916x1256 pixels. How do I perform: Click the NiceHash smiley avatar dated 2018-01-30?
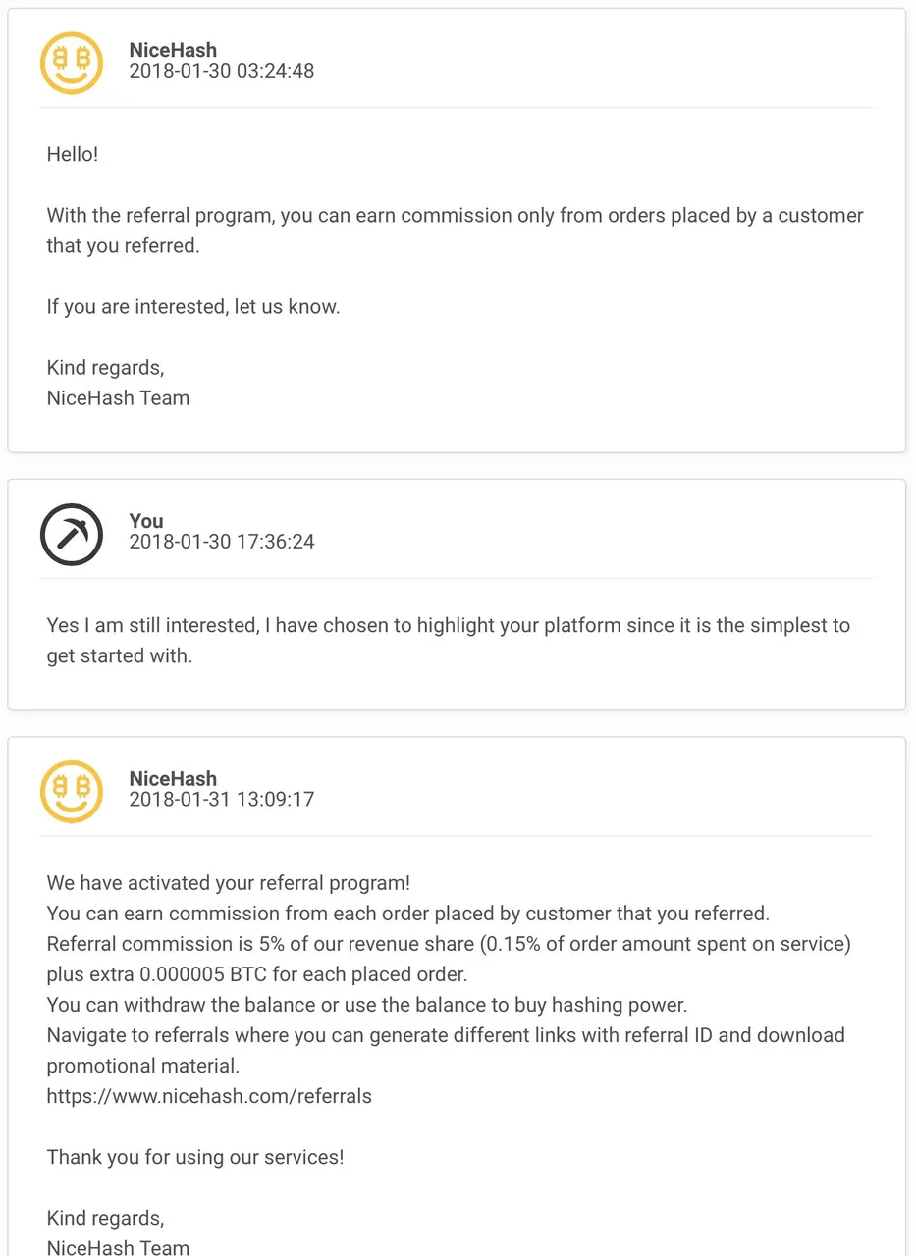coord(72,63)
